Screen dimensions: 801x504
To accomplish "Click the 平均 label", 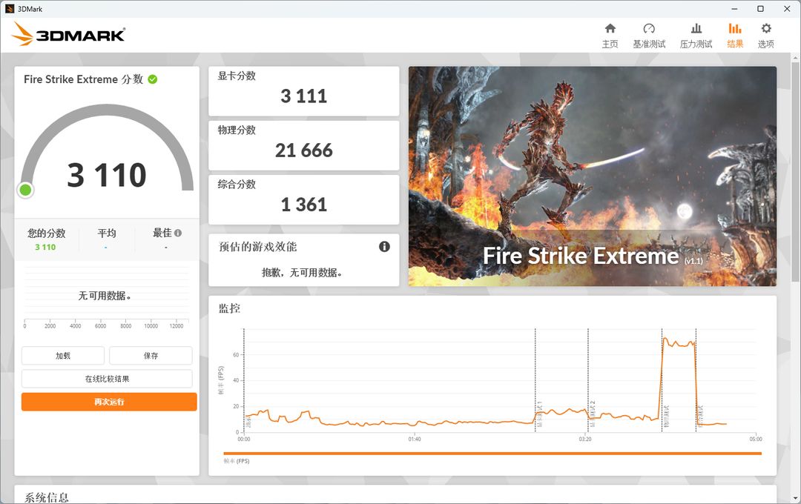I will [107, 233].
